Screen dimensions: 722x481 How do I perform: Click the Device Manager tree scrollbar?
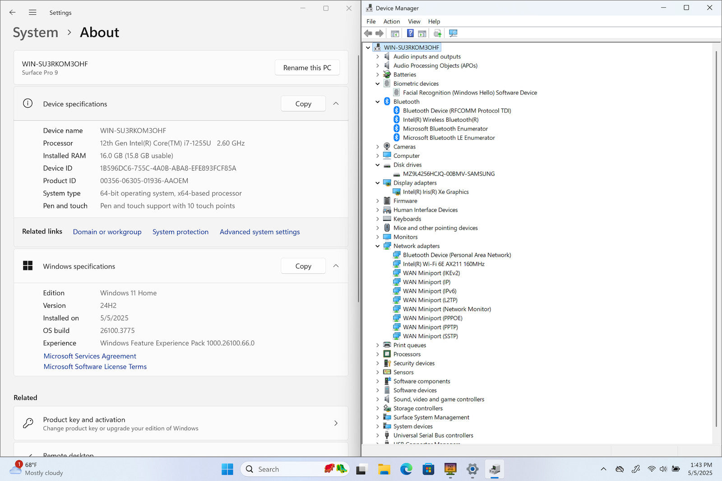tap(716, 239)
